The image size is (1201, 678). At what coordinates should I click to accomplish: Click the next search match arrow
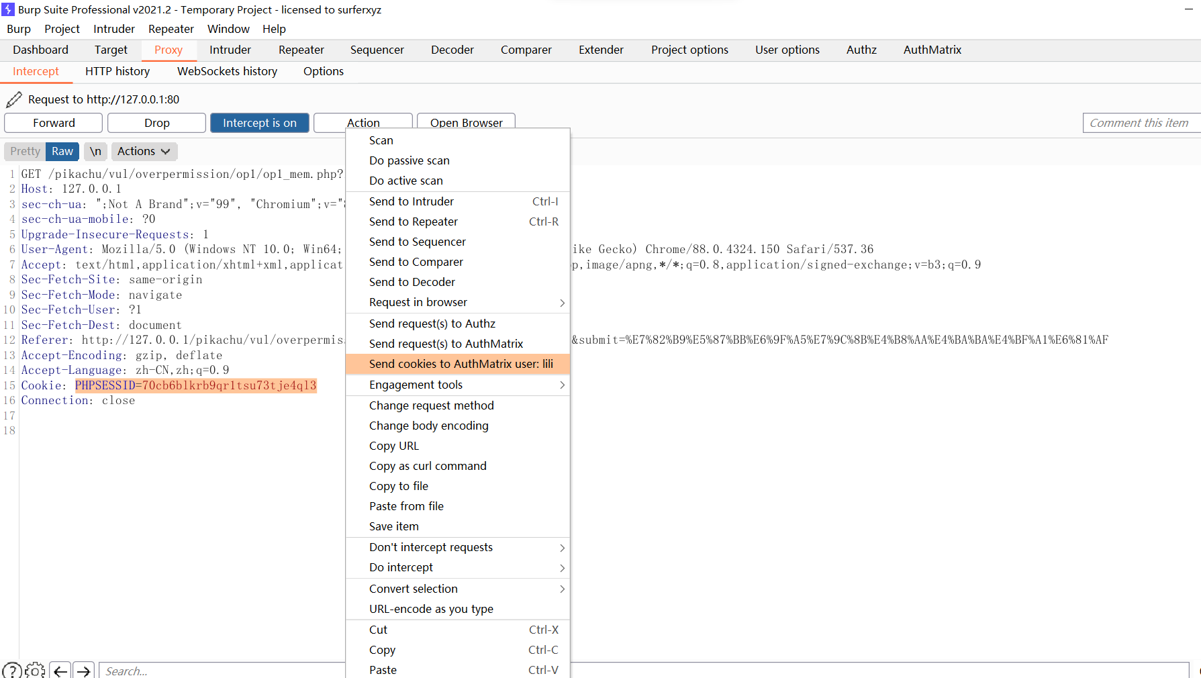83,669
